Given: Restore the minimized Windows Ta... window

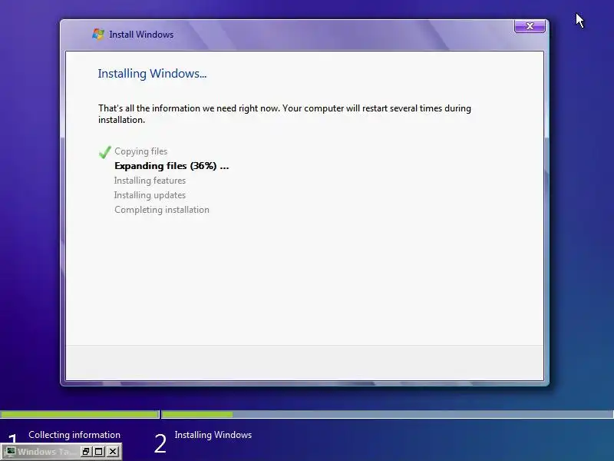Looking at the screenshot, I should pos(85,451).
